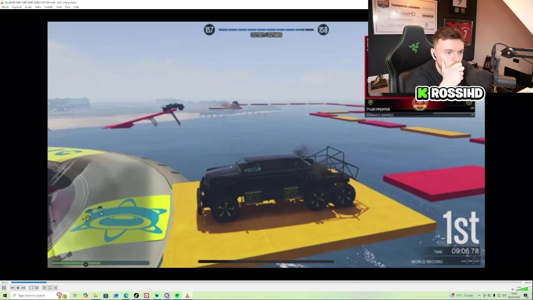The image size is (533, 300).
Task: Open Microsoft Store from taskbar
Action: click(x=106, y=295)
